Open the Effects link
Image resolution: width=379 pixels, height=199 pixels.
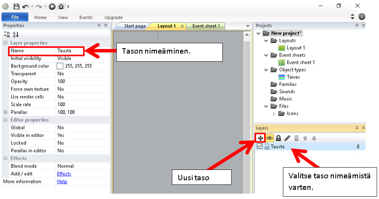(64, 174)
